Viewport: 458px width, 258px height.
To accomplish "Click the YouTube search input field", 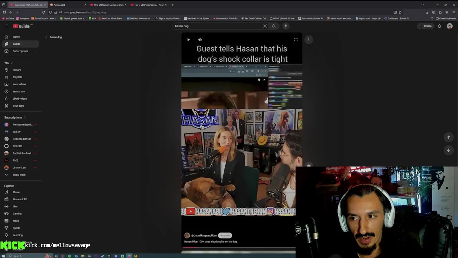I will (218, 26).
